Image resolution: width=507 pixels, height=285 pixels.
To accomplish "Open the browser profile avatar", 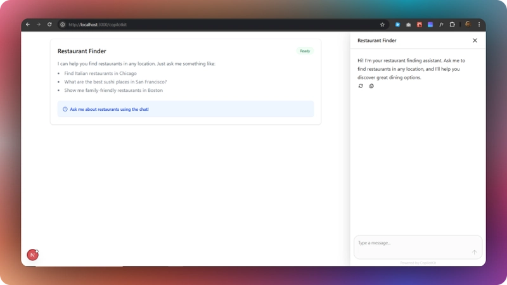I will coord(468,25).
